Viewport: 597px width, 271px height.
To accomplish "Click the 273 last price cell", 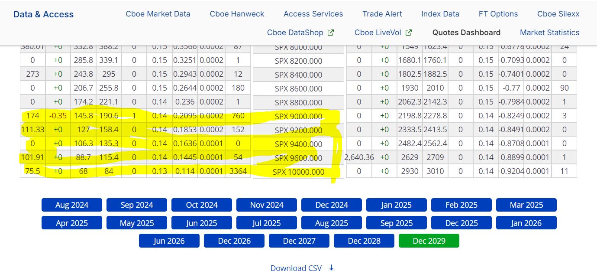I will click(x=33, y=74).
